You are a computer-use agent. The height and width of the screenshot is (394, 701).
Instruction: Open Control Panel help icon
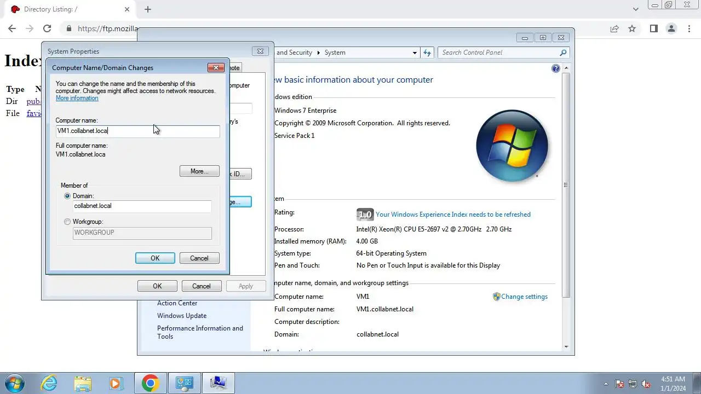pyautogui.click(x=556, y=68)
